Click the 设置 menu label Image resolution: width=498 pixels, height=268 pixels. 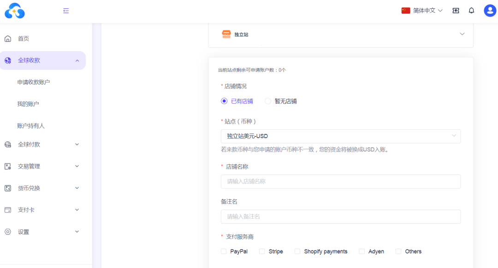pos(24,232)
